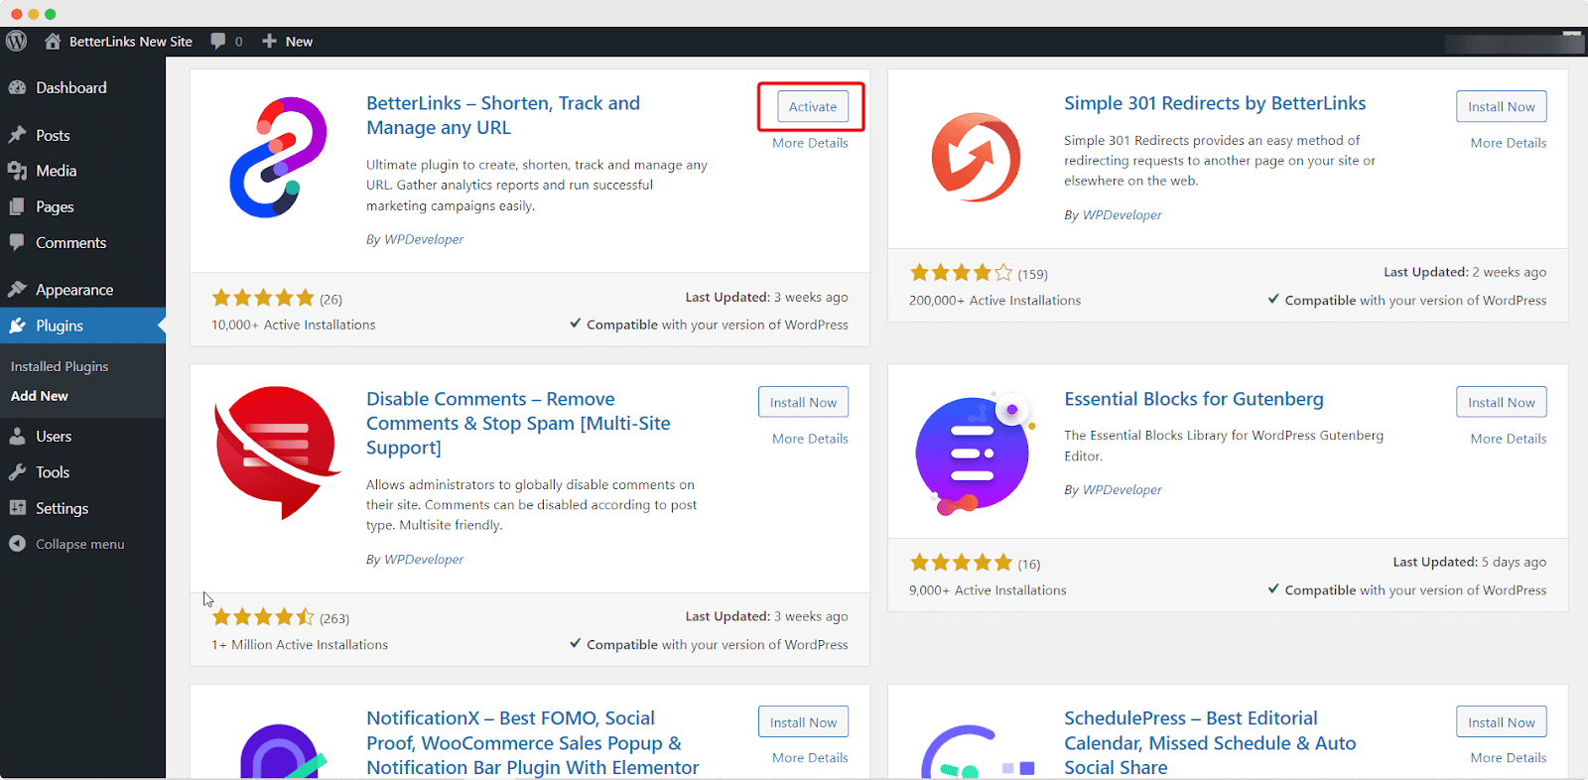This screenshot has width=1588, height=780.
Task: Click WPDeveloper author link under Essential Blocks
Action: click(1122, 489)
